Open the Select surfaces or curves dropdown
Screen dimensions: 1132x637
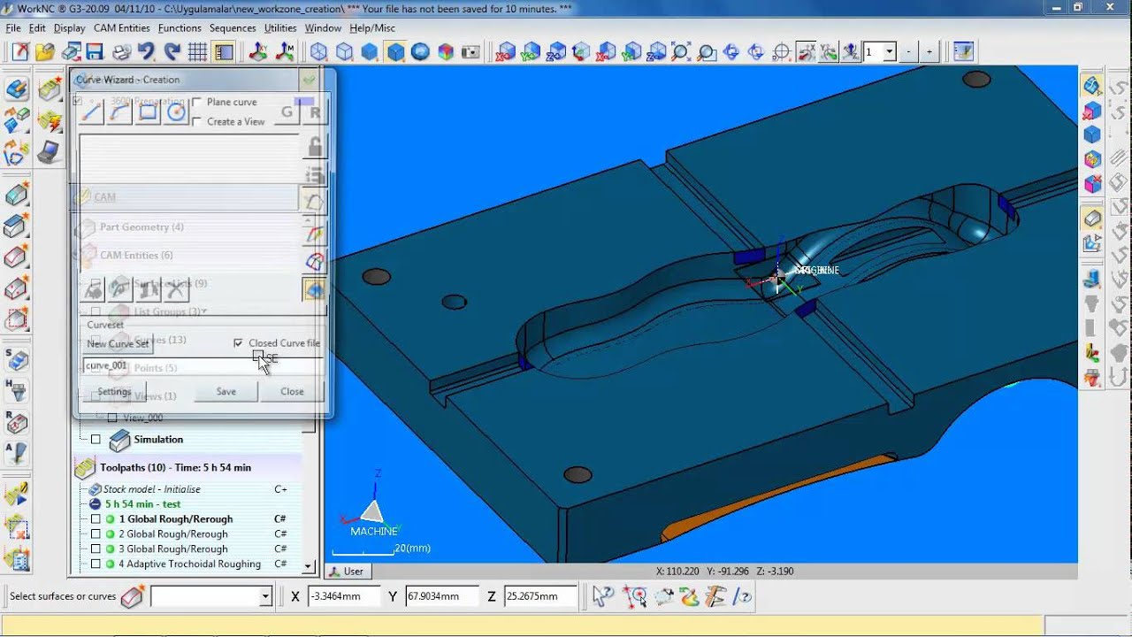(264, 597)
